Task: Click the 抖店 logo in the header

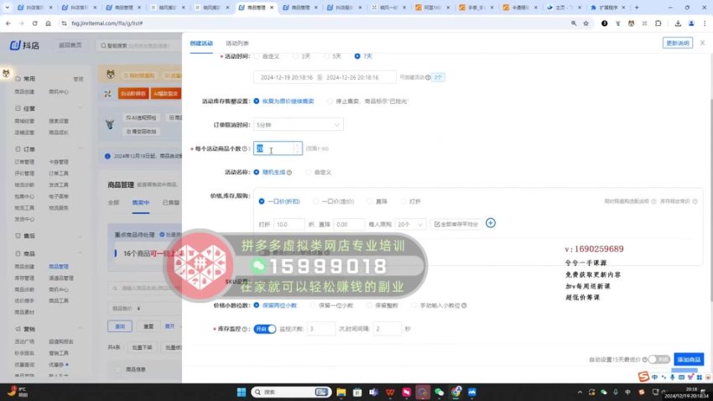Action: tap(27, 44)
